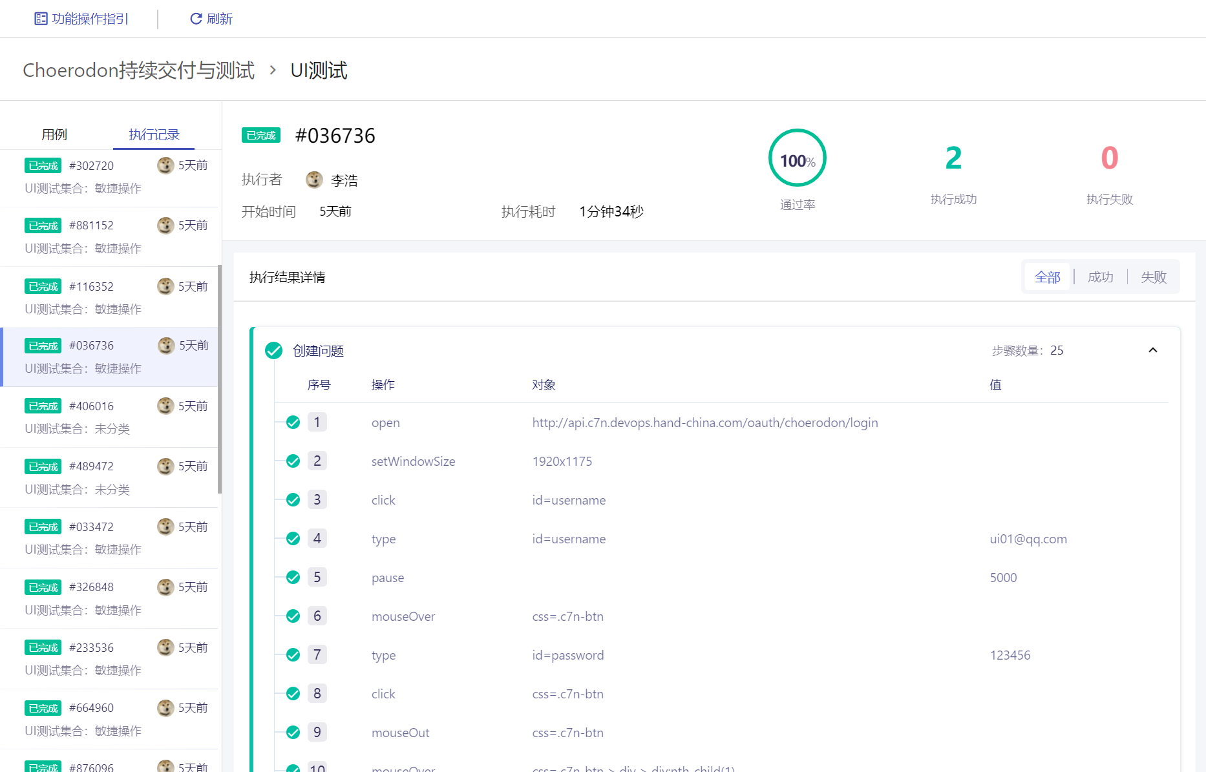Click avatar in record #116352 row
Image resolution: width=1206 pixels, height=772 pixels.
[x=165, y=286]
